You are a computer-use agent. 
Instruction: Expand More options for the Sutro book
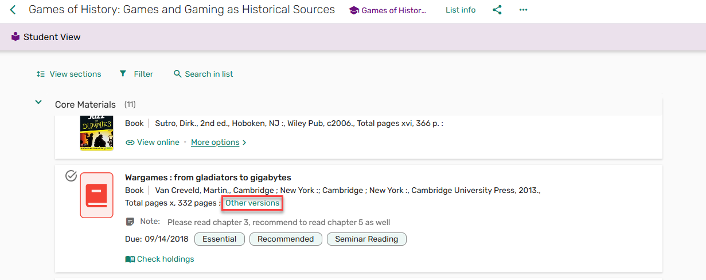pyautogui.click(x=219, y=142)
